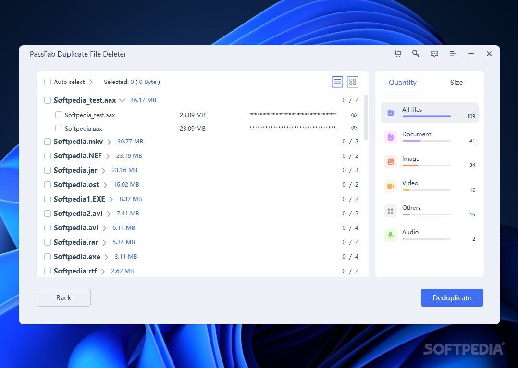518x368 pixels.
Task: Click the key register icon
Action: [x=416, y=54]
